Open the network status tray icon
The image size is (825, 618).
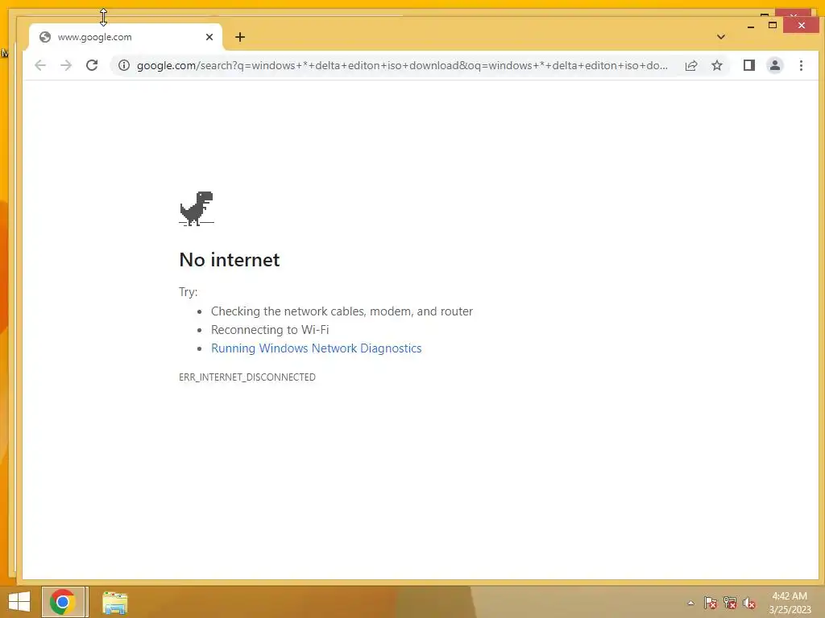point(730,603)
